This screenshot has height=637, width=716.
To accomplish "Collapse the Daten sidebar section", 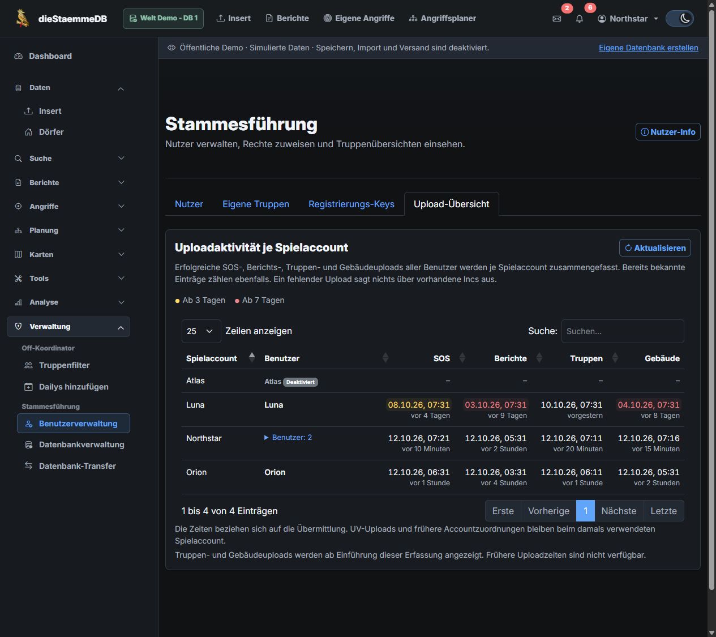I will point(69,88).
